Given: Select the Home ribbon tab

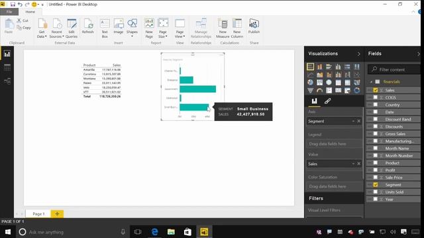Looking at the screenshot, I should (30, 12).
